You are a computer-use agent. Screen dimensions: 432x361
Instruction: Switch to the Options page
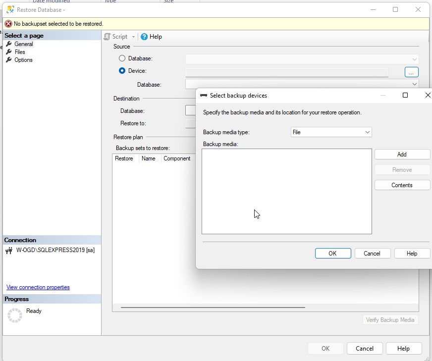[x=23, y=59]
